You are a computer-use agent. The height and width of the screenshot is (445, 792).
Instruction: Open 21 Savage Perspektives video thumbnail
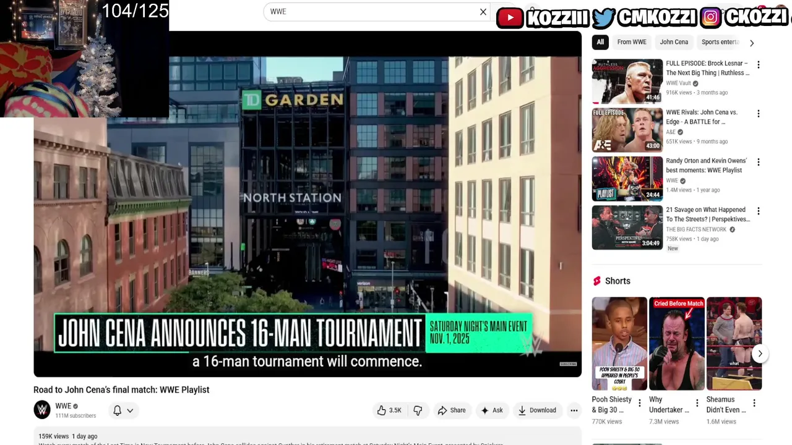(x=627, y=227)
